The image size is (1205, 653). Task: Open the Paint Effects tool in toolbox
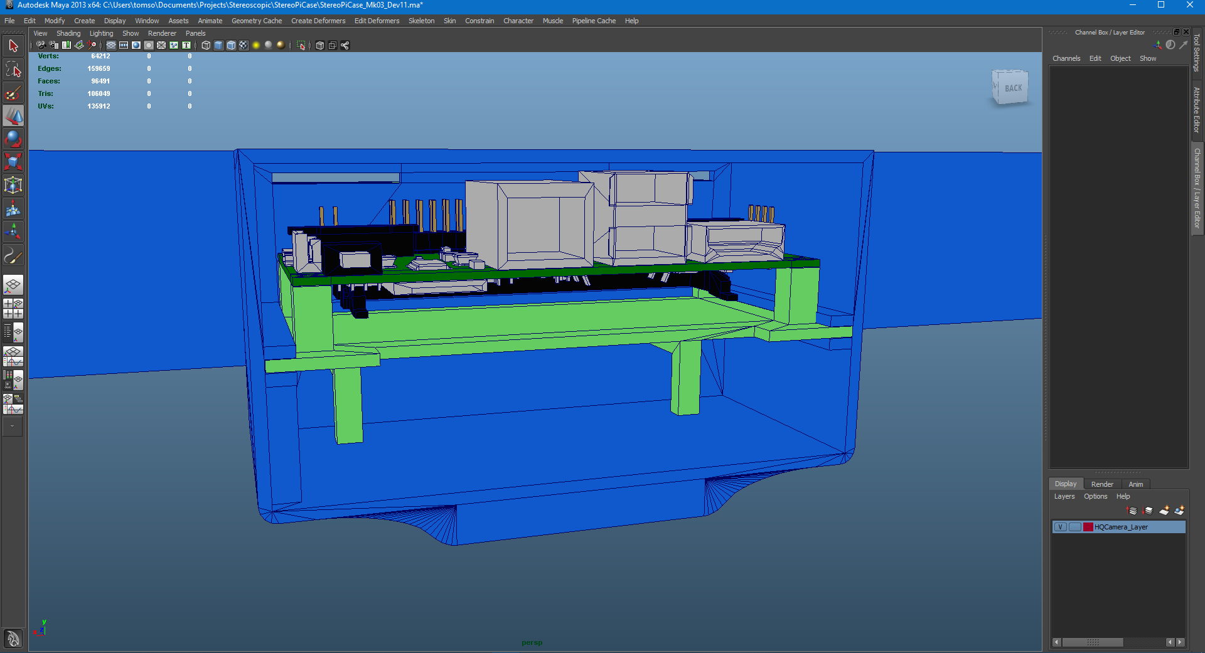[x=13, y=256]
